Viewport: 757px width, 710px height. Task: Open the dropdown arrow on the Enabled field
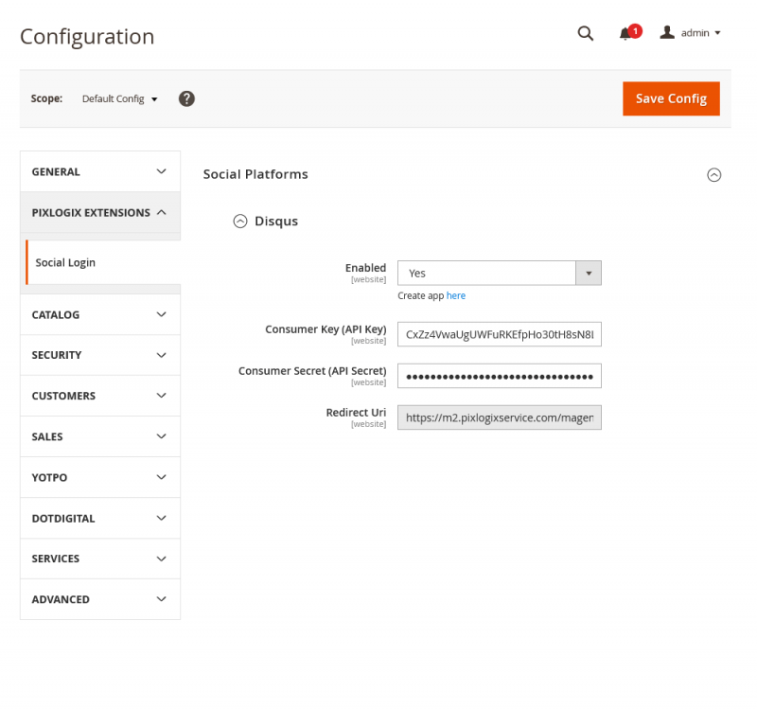tap(589, 273)
